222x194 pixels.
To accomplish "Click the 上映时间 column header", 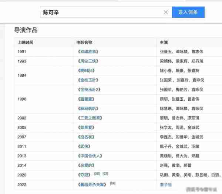I will coord(25,42).
